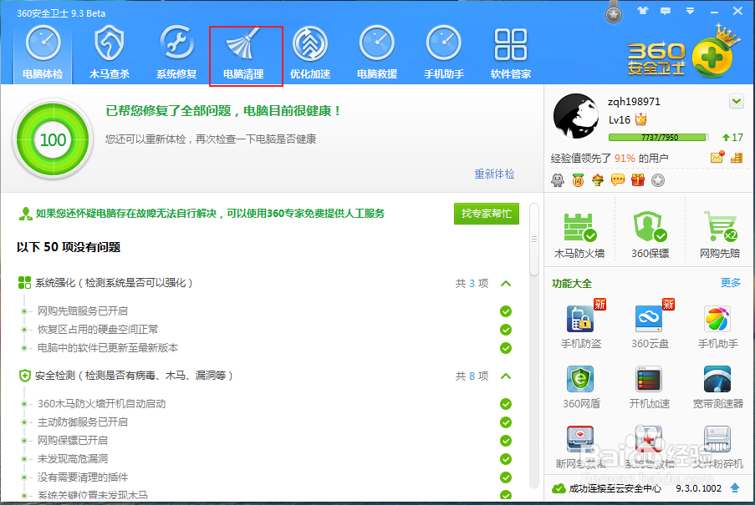Viewport: 755px width, 505px height.
Task: Open the feedback message icon in title bar
Action: click(x=666, y=11)
